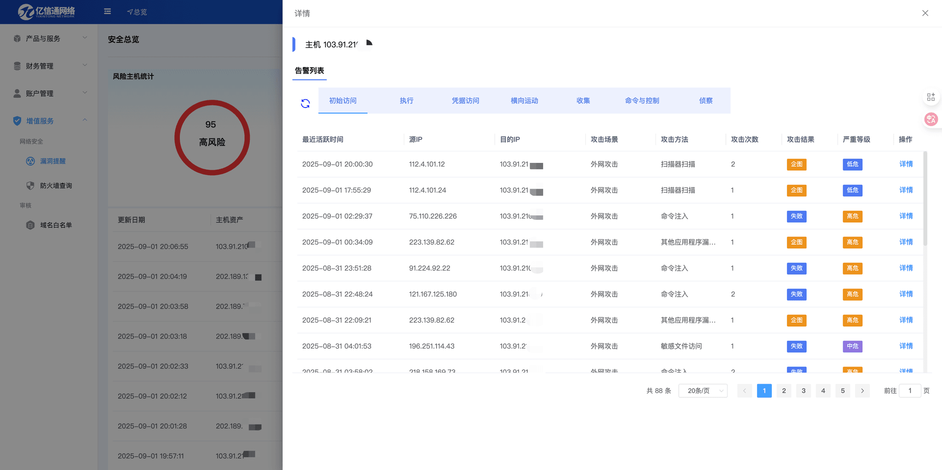Switch to the 执行 tab

[x=406, y=101]
